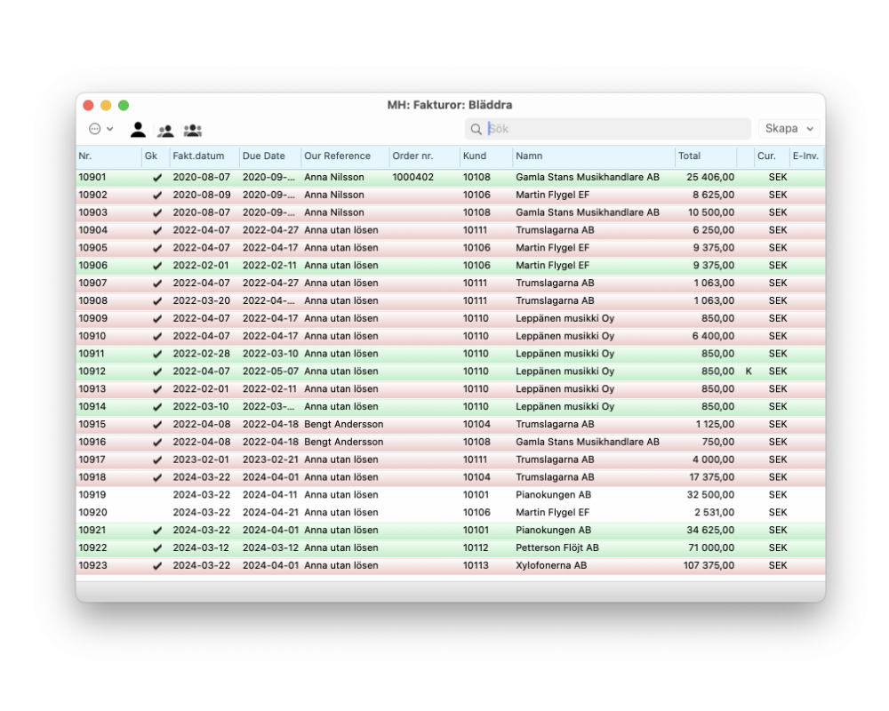Click due date 2024-04-11
The height and width of the screenshot is (711, 889).
[270, 495]
